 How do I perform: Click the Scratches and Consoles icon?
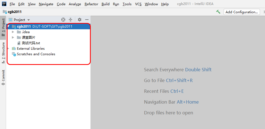14,54
